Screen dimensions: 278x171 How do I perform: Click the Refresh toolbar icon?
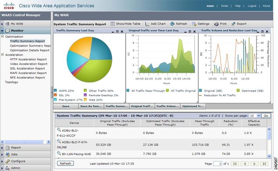click(172, 24)
